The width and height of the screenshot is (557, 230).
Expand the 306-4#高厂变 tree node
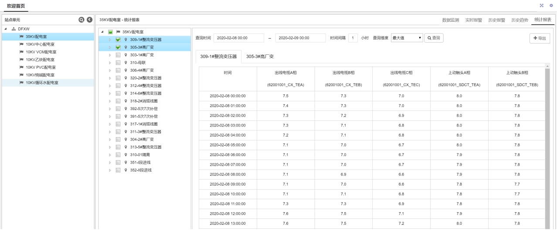pos(110,70)
